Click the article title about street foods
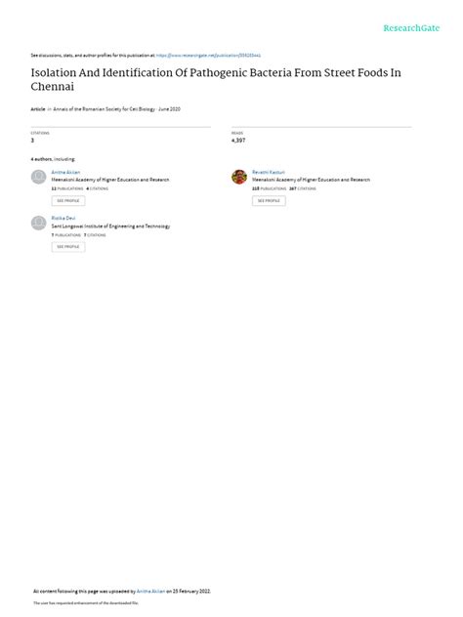This screenshot has height=617, width=463. (x=216, y=79)
